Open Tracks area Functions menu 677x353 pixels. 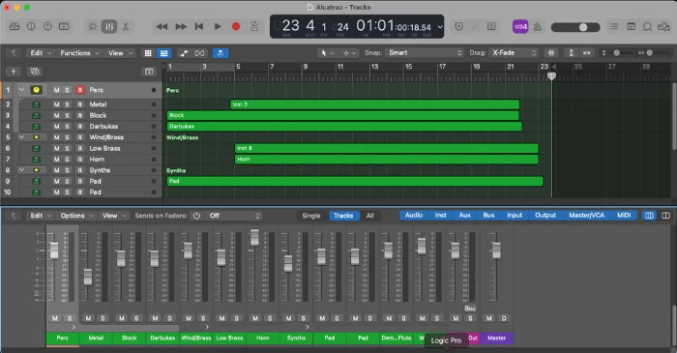pyautogui.click(x=79, y=53)
